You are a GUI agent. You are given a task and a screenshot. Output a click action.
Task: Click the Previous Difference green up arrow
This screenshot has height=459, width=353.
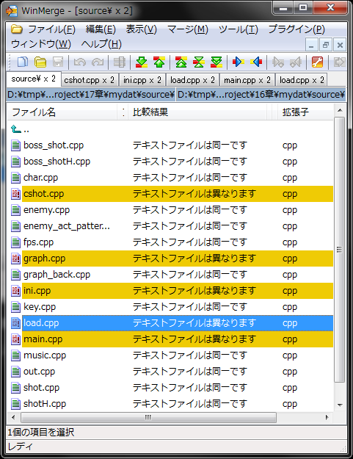159,62
